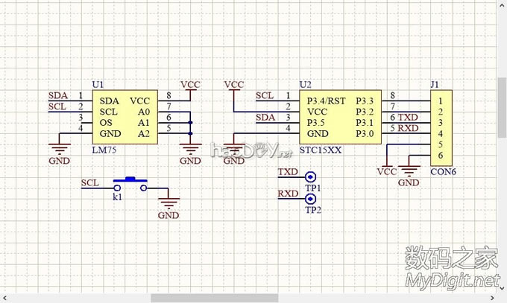Click the VCC power port above U1
Screen dimensions: 507x303
pyautogui.click(x=190, y=85)
